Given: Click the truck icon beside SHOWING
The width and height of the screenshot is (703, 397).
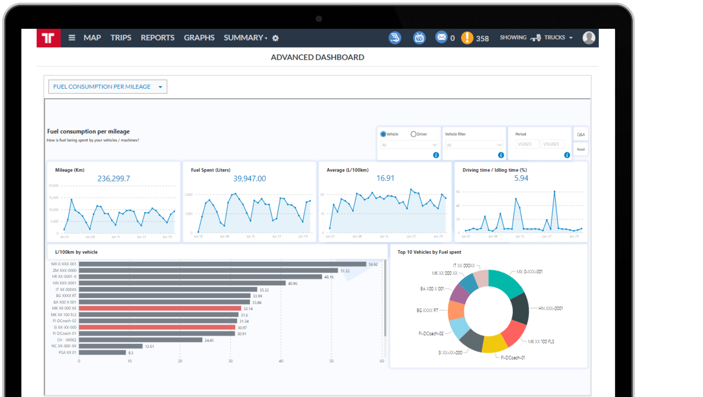Looking at the screenshot, I should [x=536, y=38].
